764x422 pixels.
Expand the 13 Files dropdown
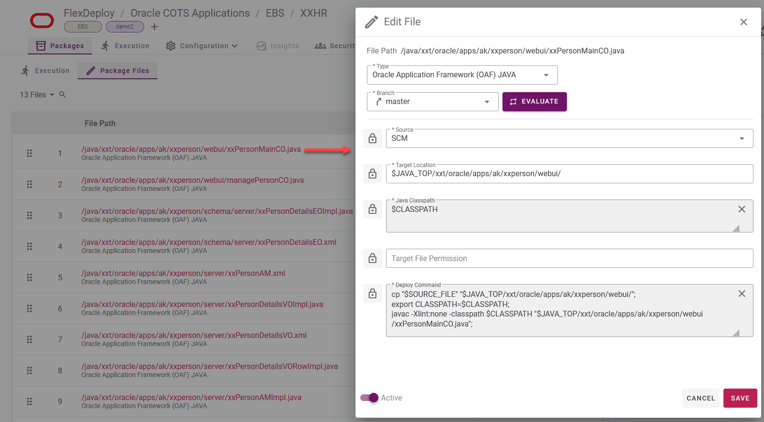37,95
